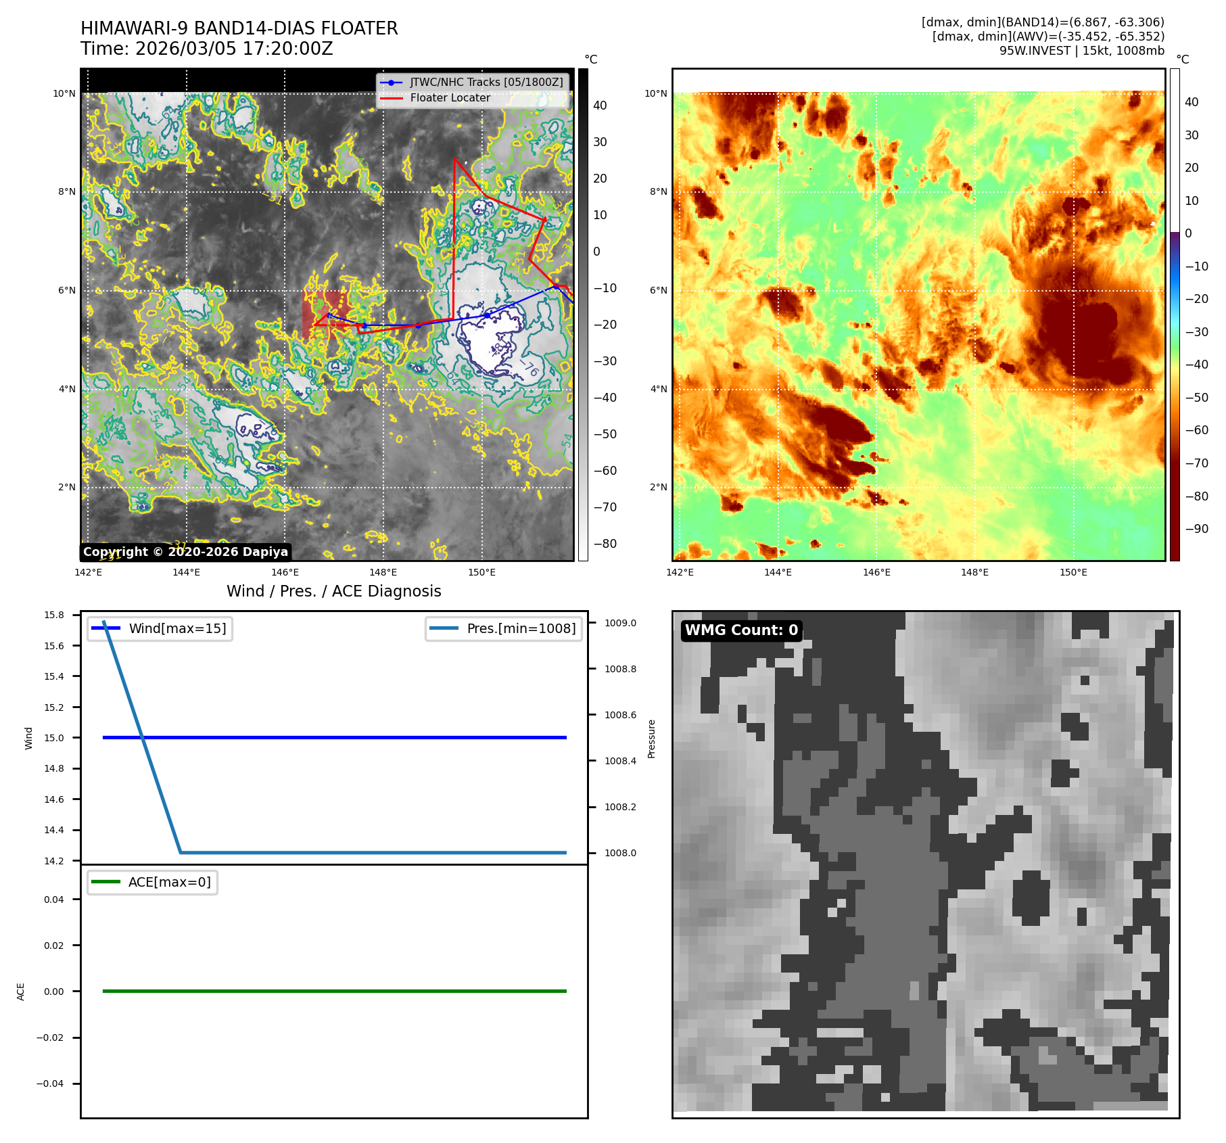Viewport: 1226px width, 1143px height.
Task: Click the Pres.[min=1008] legend entry
Action: pyautogui.click(x=504, y=628)
